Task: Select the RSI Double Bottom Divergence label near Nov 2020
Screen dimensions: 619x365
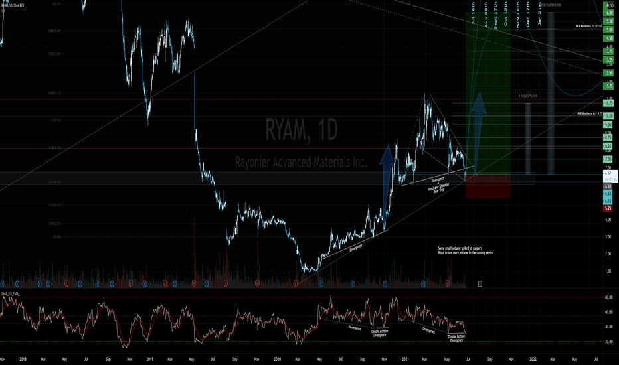Action: click(380, 333)
